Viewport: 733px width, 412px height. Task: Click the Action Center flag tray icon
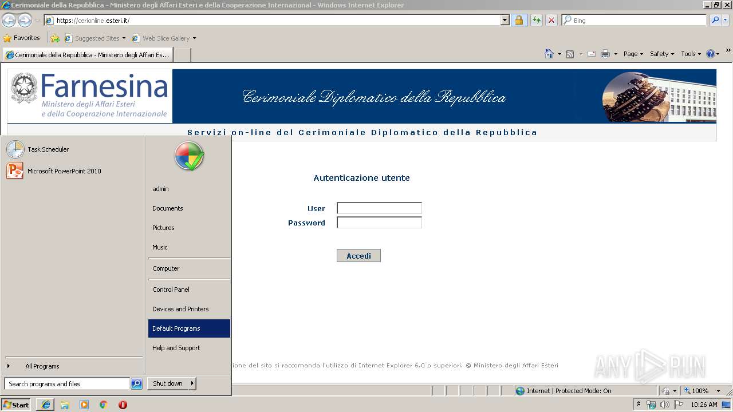pos(677,405)
